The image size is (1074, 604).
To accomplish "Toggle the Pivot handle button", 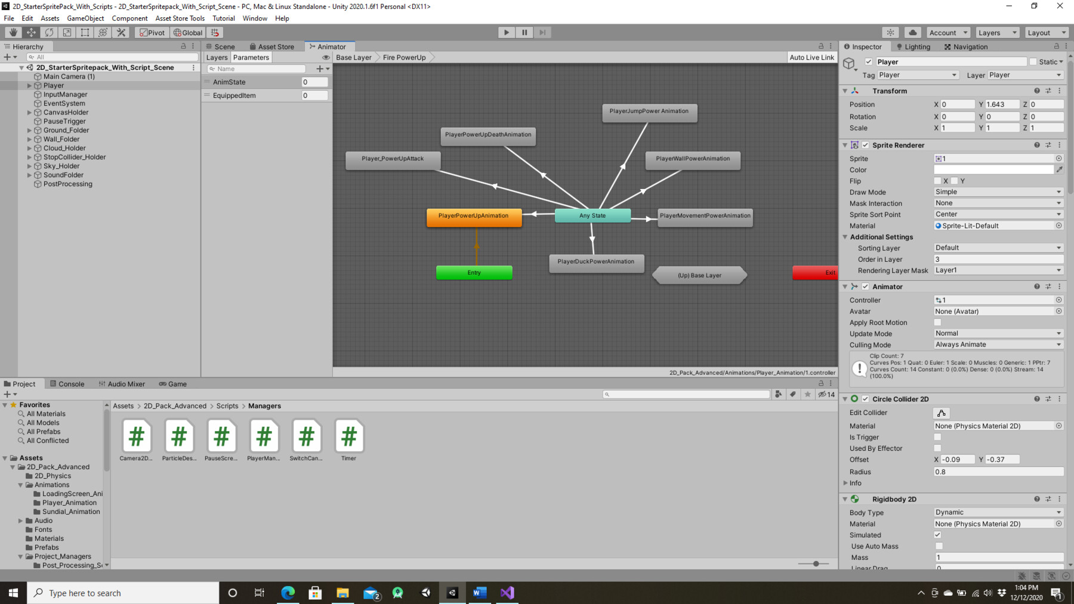I will pyautogui.click(x=152, y=32).
